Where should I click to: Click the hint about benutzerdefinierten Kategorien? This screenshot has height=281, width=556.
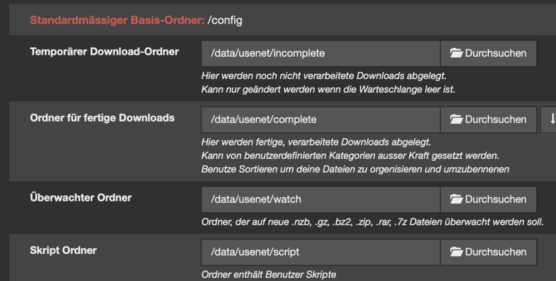350,155
